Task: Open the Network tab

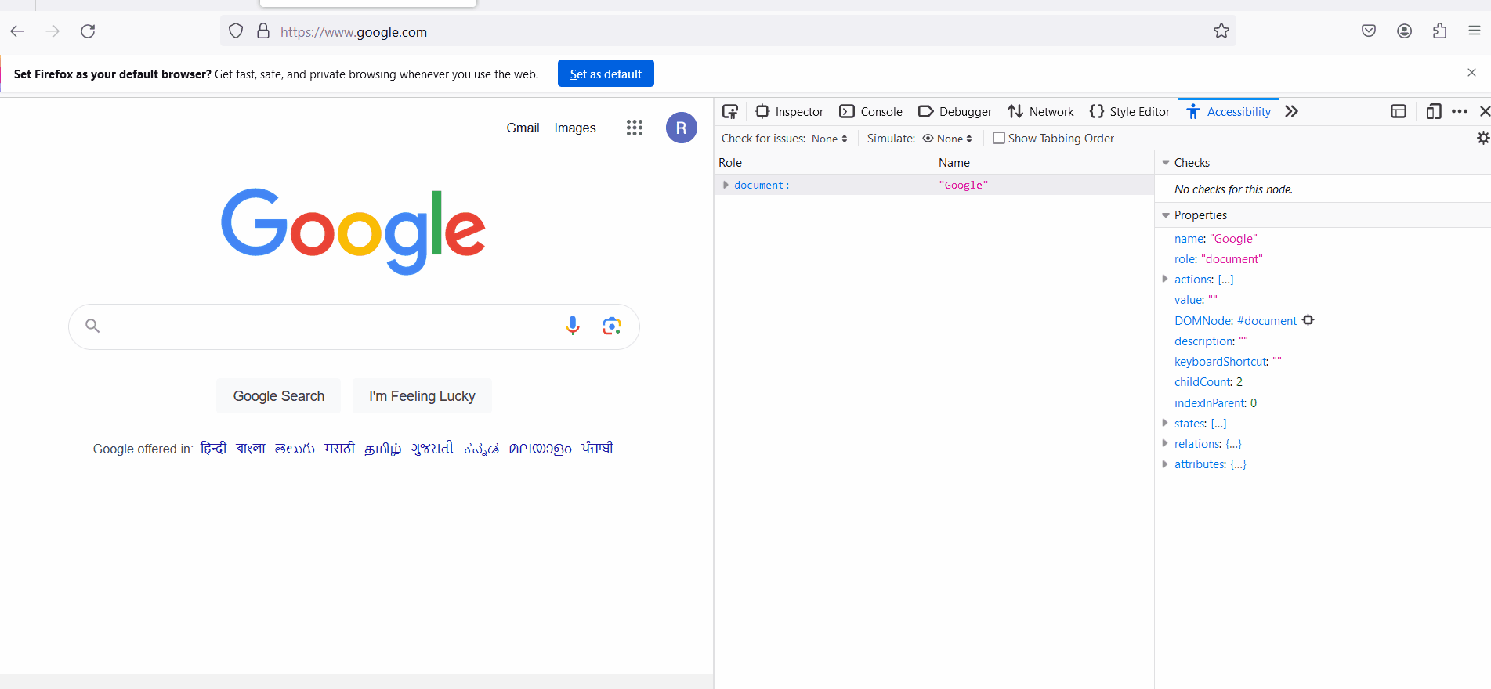Action: (1040, 112)
